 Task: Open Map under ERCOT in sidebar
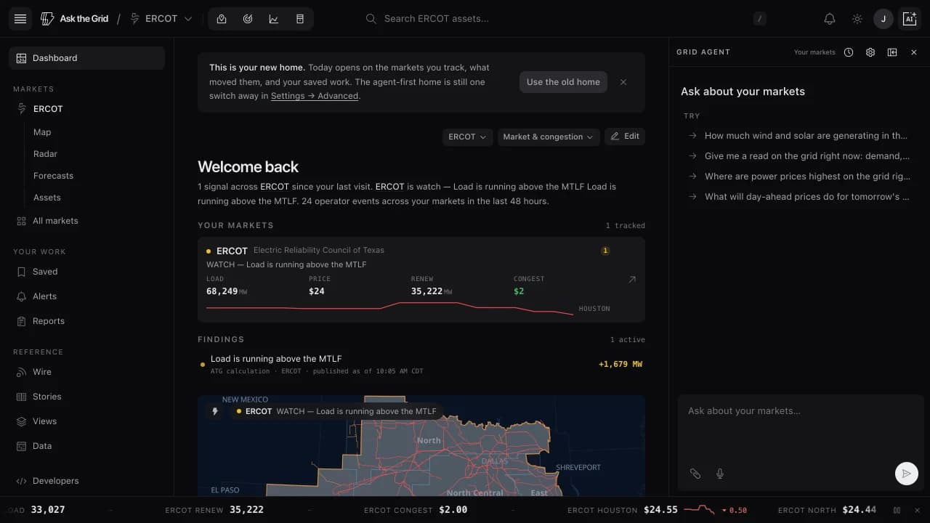(42, 132)
